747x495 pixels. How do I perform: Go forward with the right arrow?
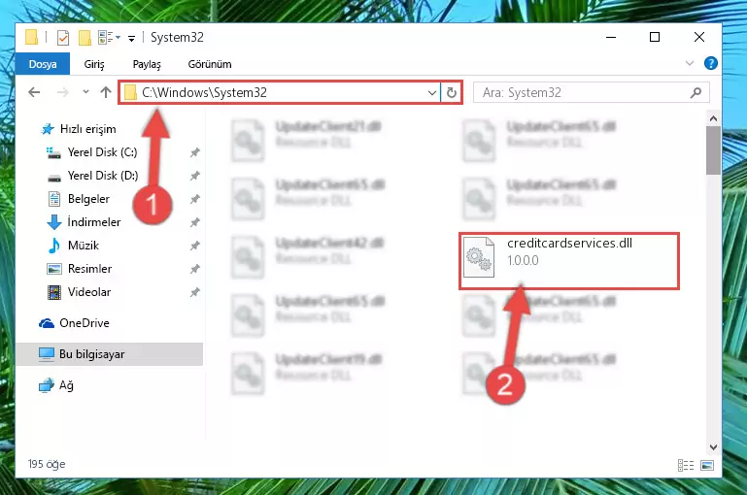pos(62,92)
